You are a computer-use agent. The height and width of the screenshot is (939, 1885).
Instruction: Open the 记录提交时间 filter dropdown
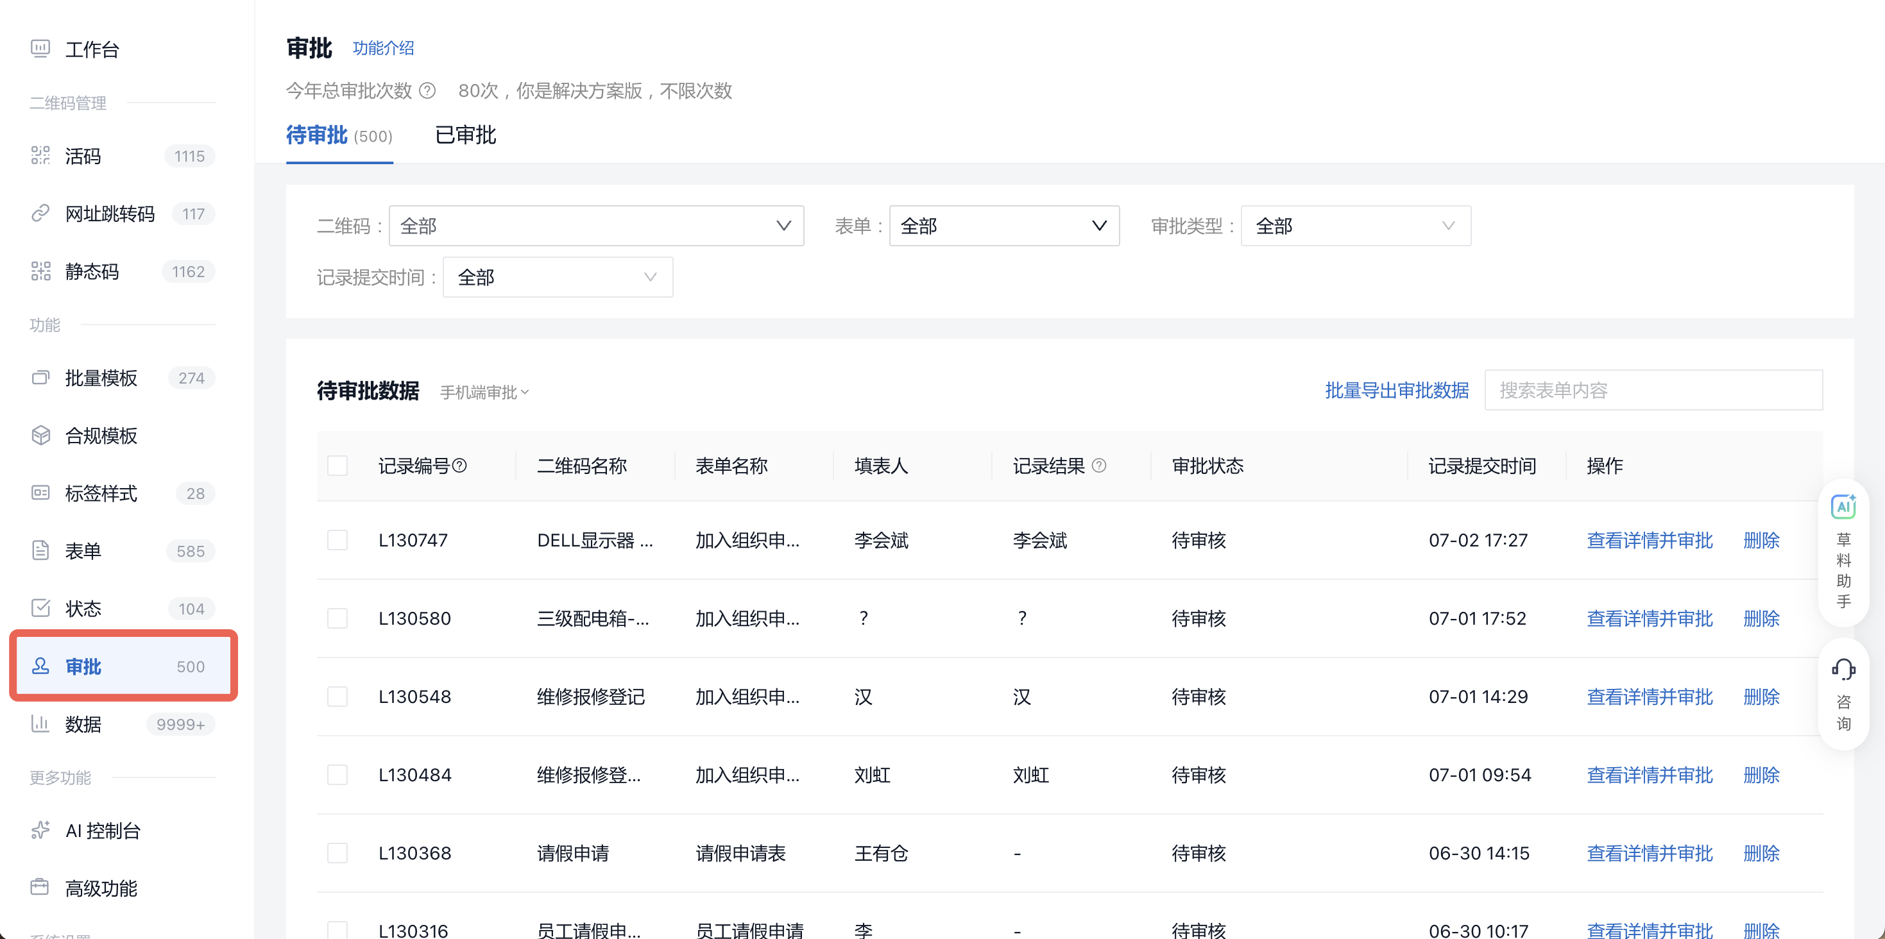click(x=558, y=277)
